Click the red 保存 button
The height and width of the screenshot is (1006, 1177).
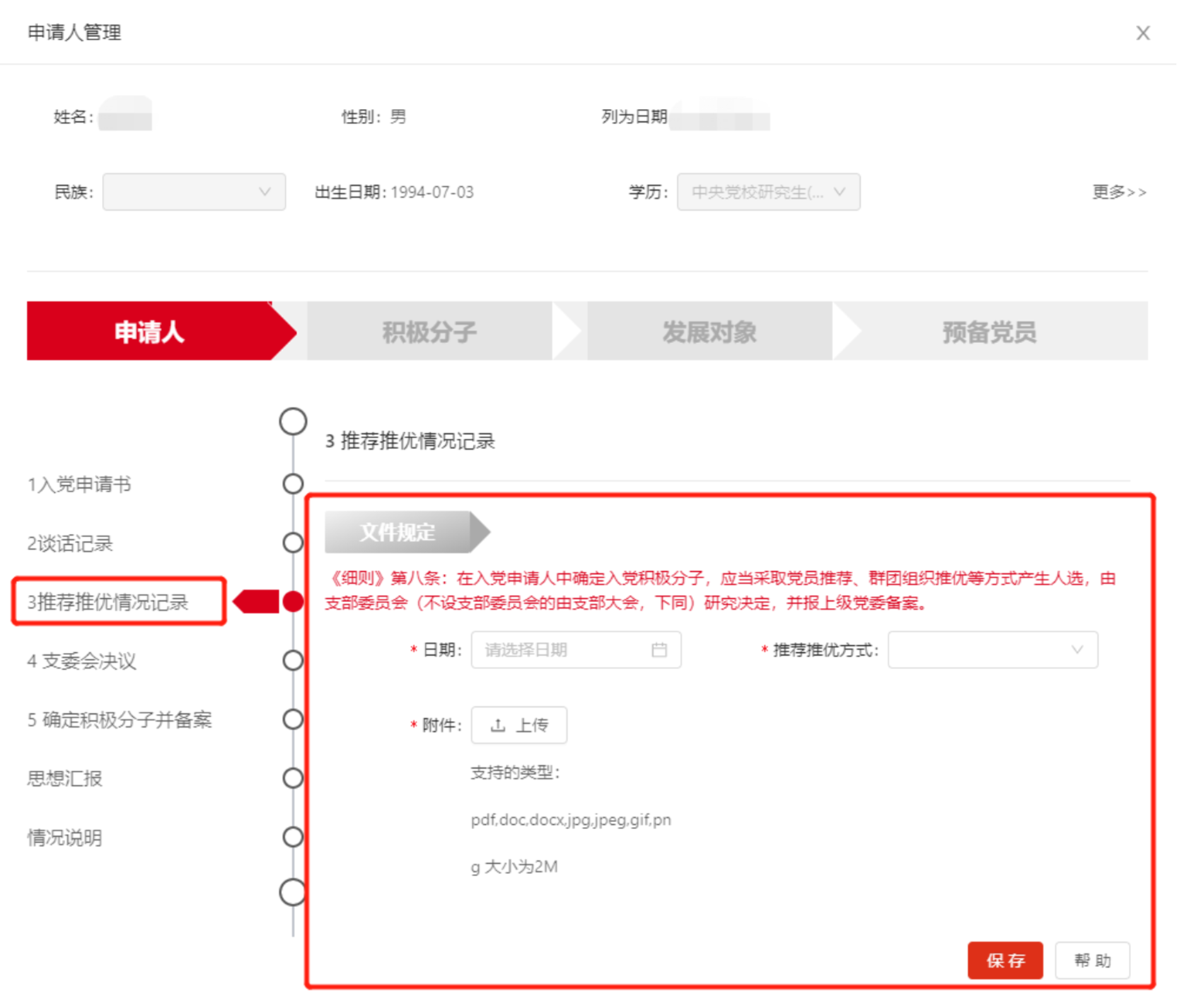pyautogui.click(x=1005, y=961)
